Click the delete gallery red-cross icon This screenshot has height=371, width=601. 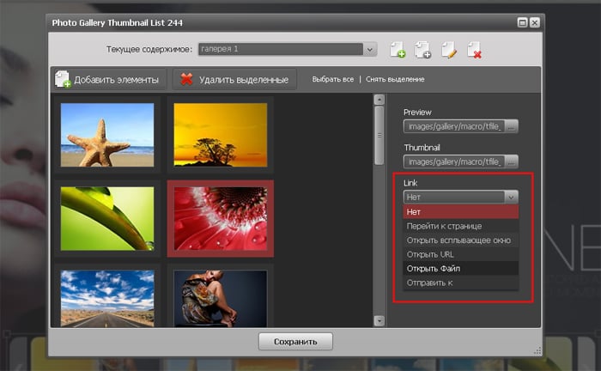[x=474, y=50]
